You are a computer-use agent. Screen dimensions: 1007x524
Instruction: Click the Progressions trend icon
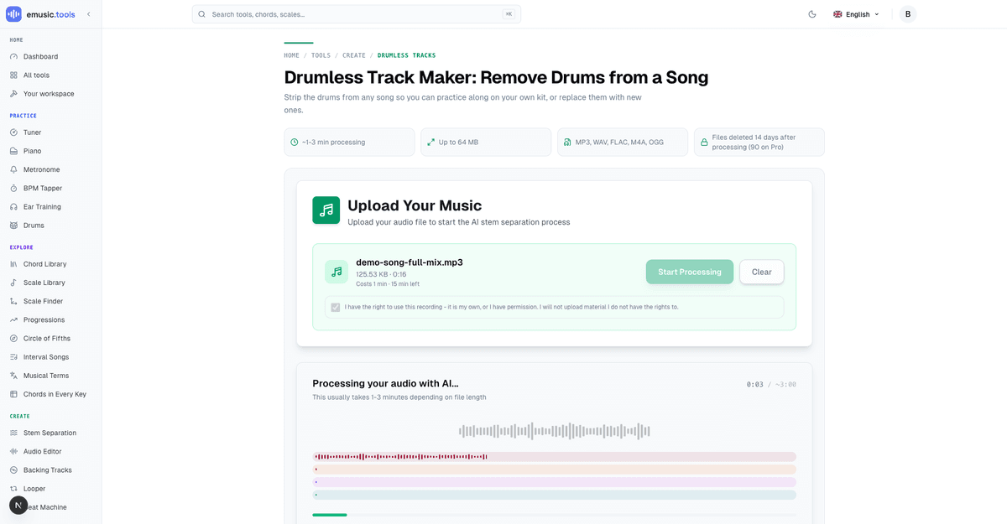point(13,319)
